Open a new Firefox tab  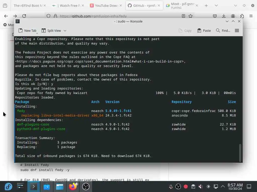[x=206, y=5]
